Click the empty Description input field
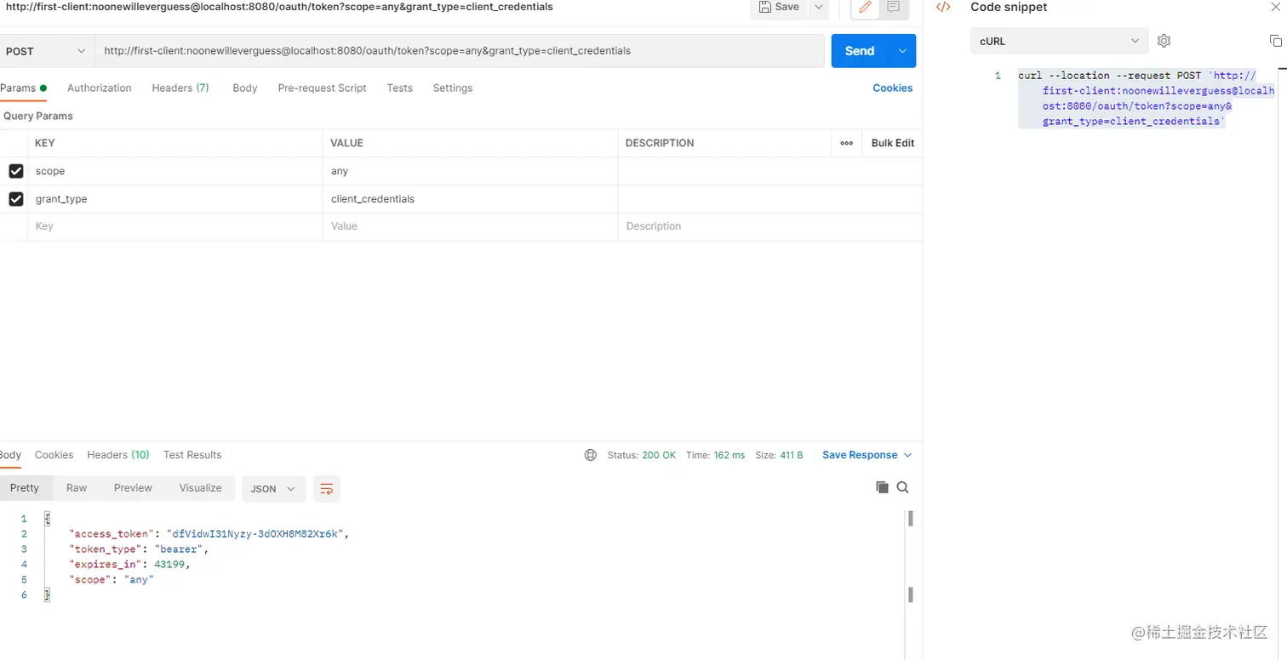Screen dimensions: 1287x660 click(770, 226)
